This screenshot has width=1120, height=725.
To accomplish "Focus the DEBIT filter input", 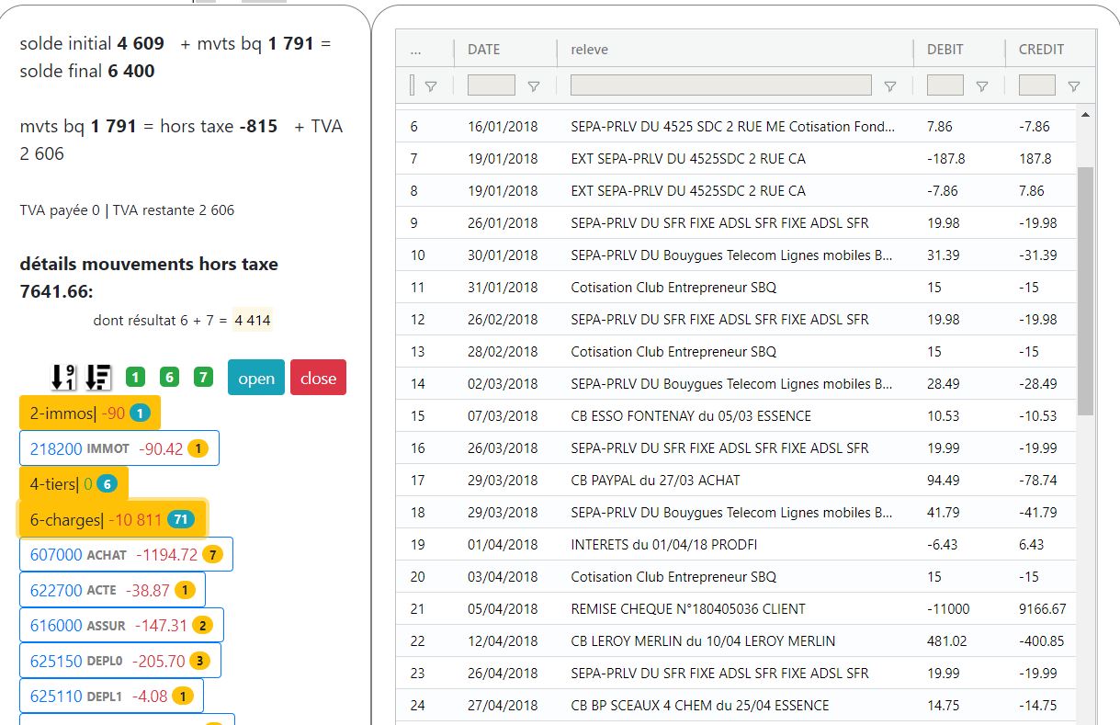I will coord(945,85).
